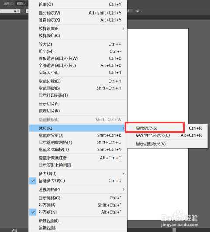Choose 更改为全局标尺(C)
210x232 pixels.
click(168, 135)
